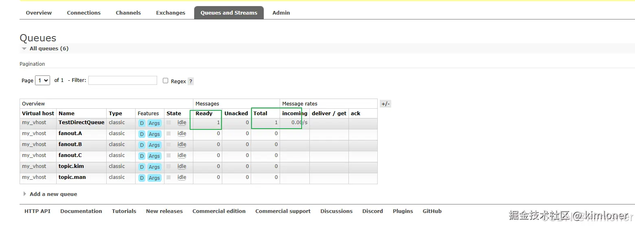Open the fanout.C queue link
The height and width of the screenshot is (228, 635).
tap(70, 155)
